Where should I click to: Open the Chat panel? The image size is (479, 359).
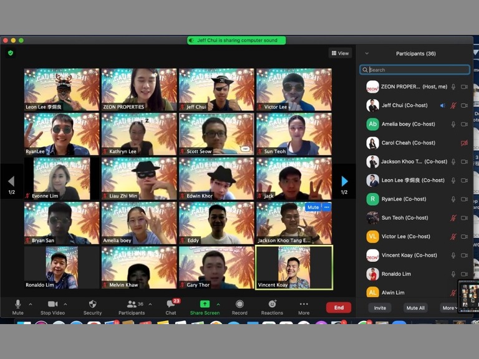point(171,304)
